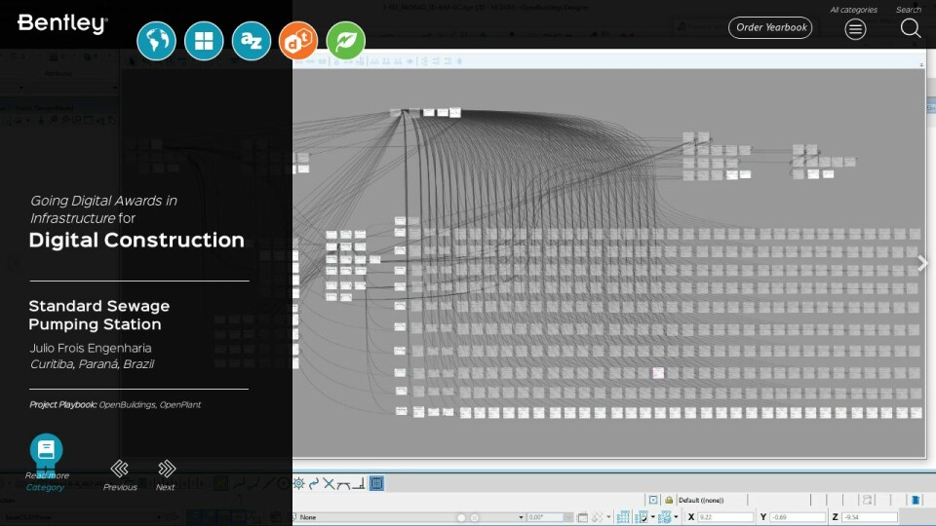Click the gear-shaped tool icon in bottom toolbar

[298, 484]
